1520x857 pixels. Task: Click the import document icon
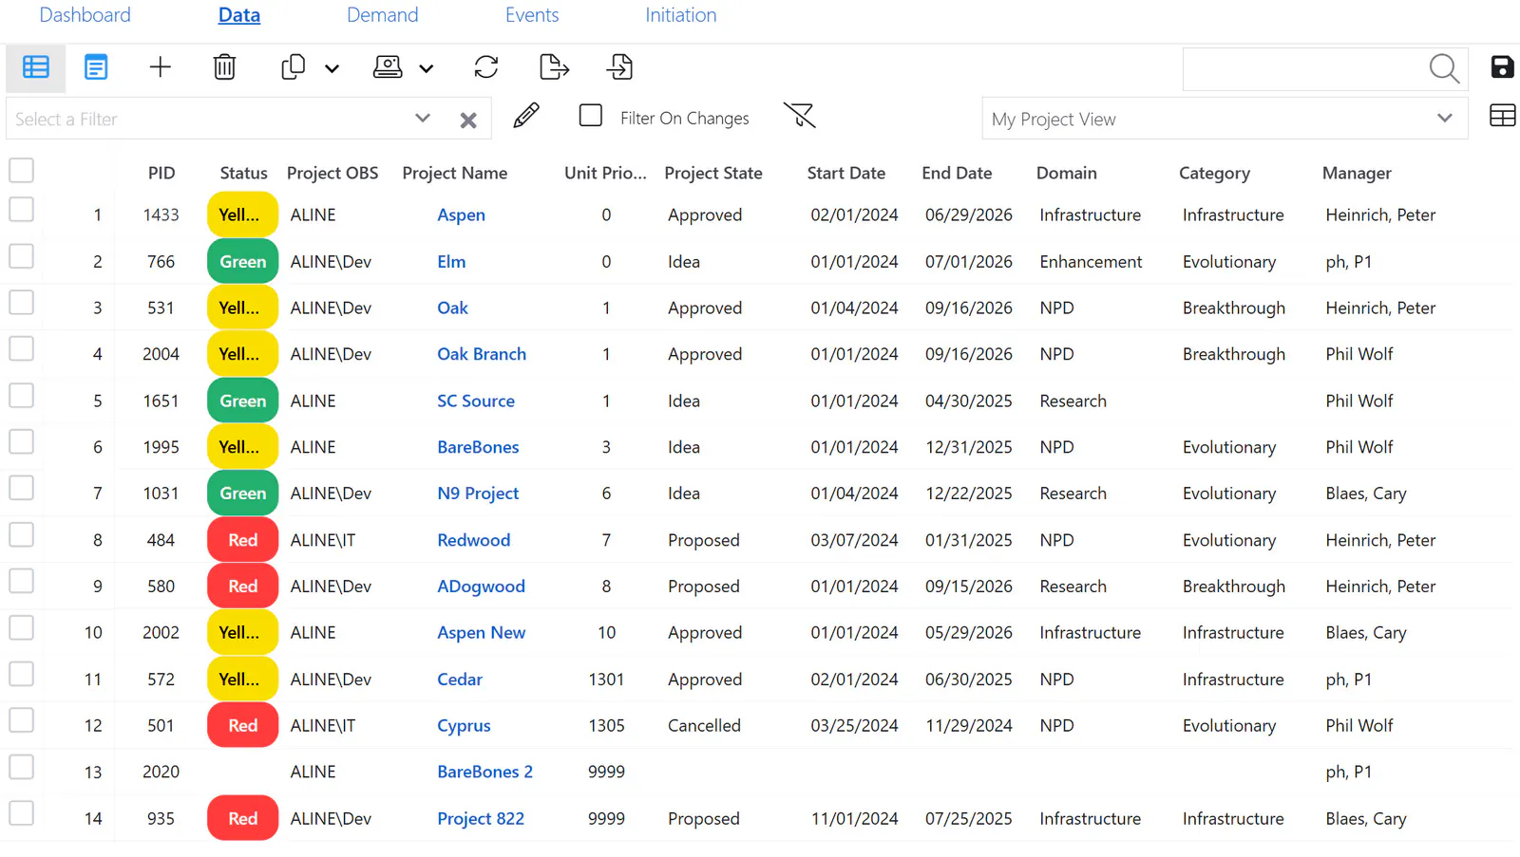click(619, 67)
